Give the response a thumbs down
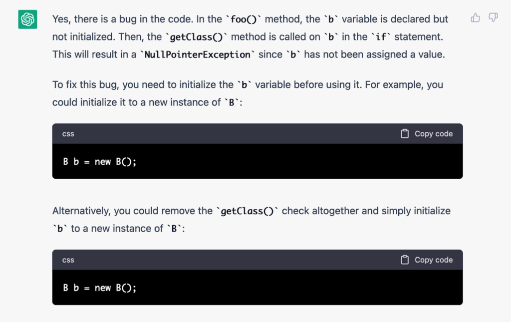511x322 pixels. 493,17
